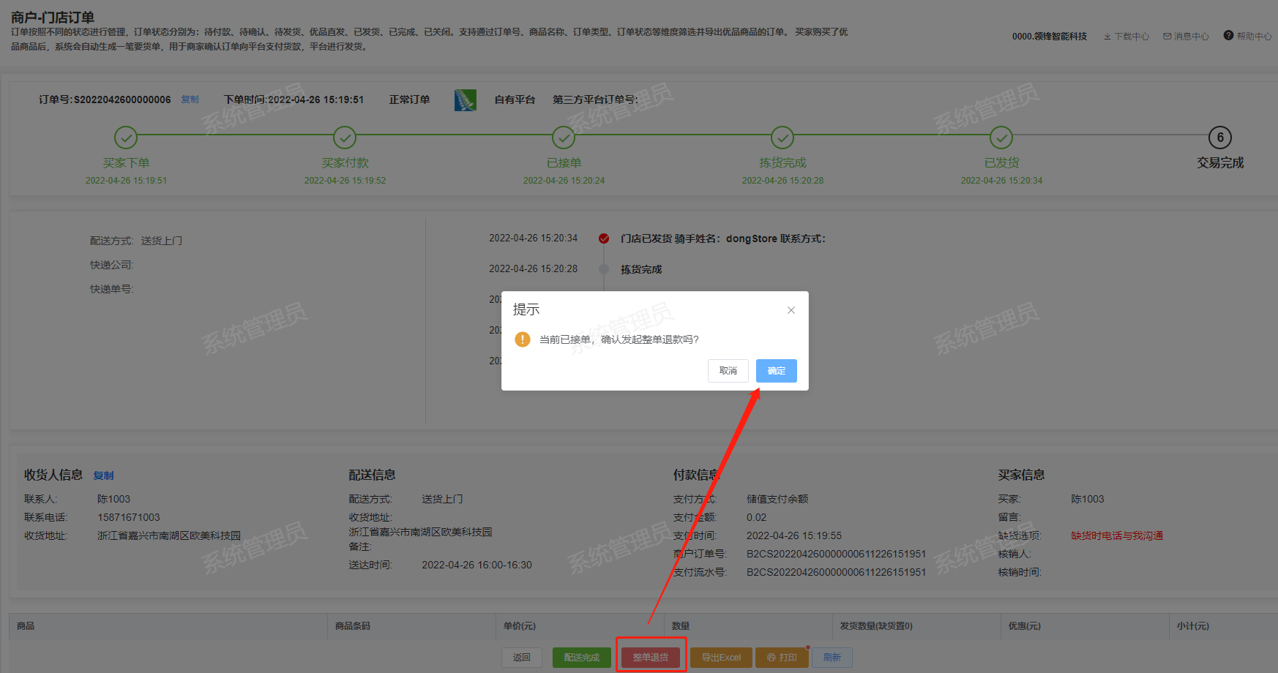Click the 已发货 step check icon

pos(1001,138)
